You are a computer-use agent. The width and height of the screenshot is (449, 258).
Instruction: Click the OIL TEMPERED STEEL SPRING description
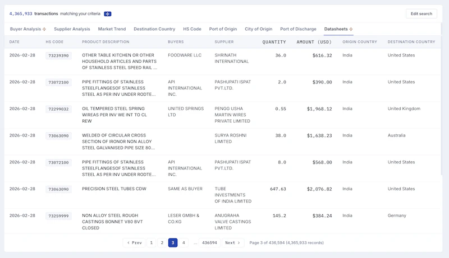point(114,115)
